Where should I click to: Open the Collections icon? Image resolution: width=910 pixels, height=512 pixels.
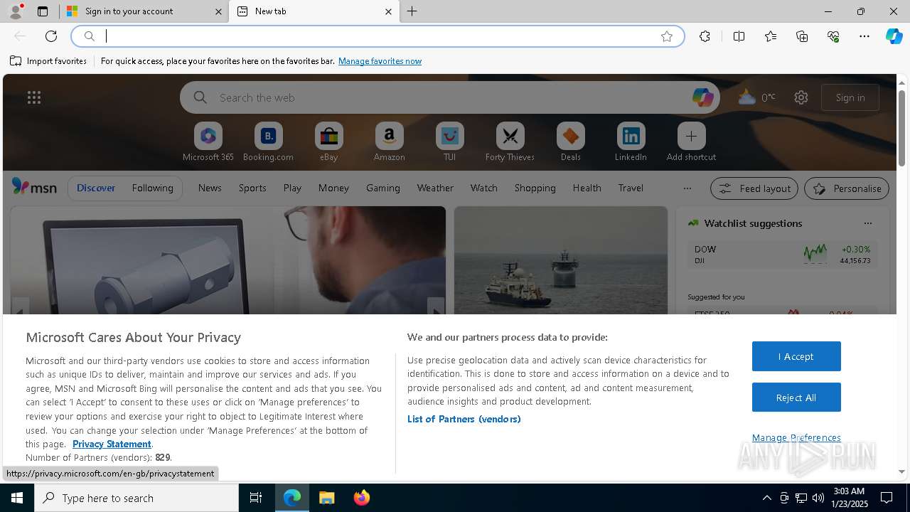coord(802,36)
